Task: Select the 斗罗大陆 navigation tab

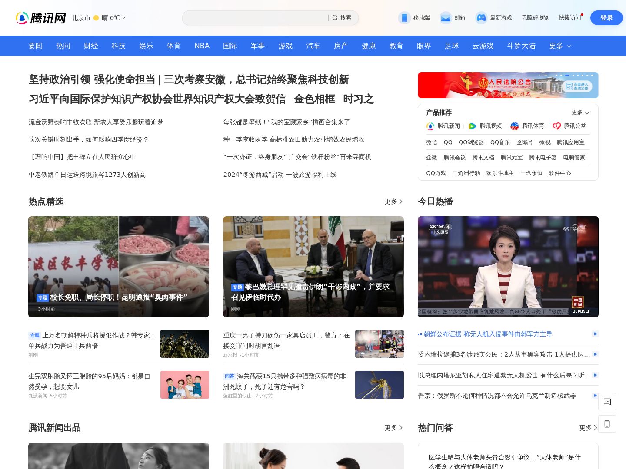Action: tap(521, 46)
